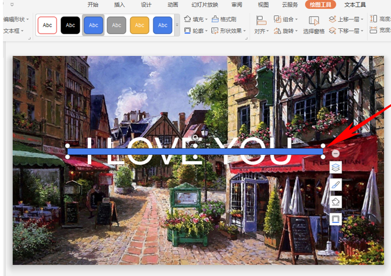
Task: Switch to the 视图 tab
Action: tap(263, 5)
